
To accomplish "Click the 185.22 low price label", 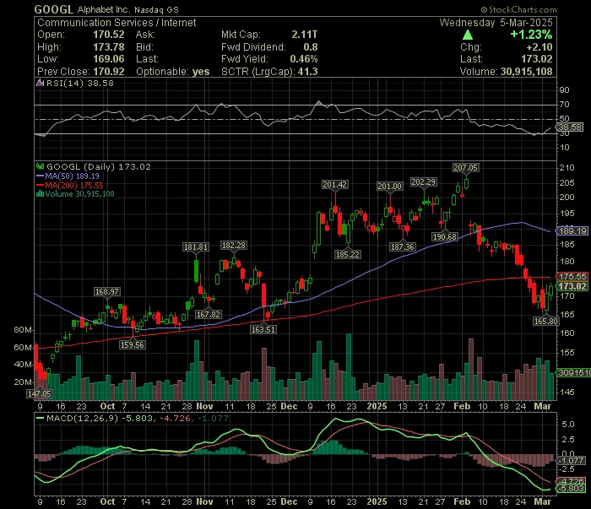I will pos(348,255).
